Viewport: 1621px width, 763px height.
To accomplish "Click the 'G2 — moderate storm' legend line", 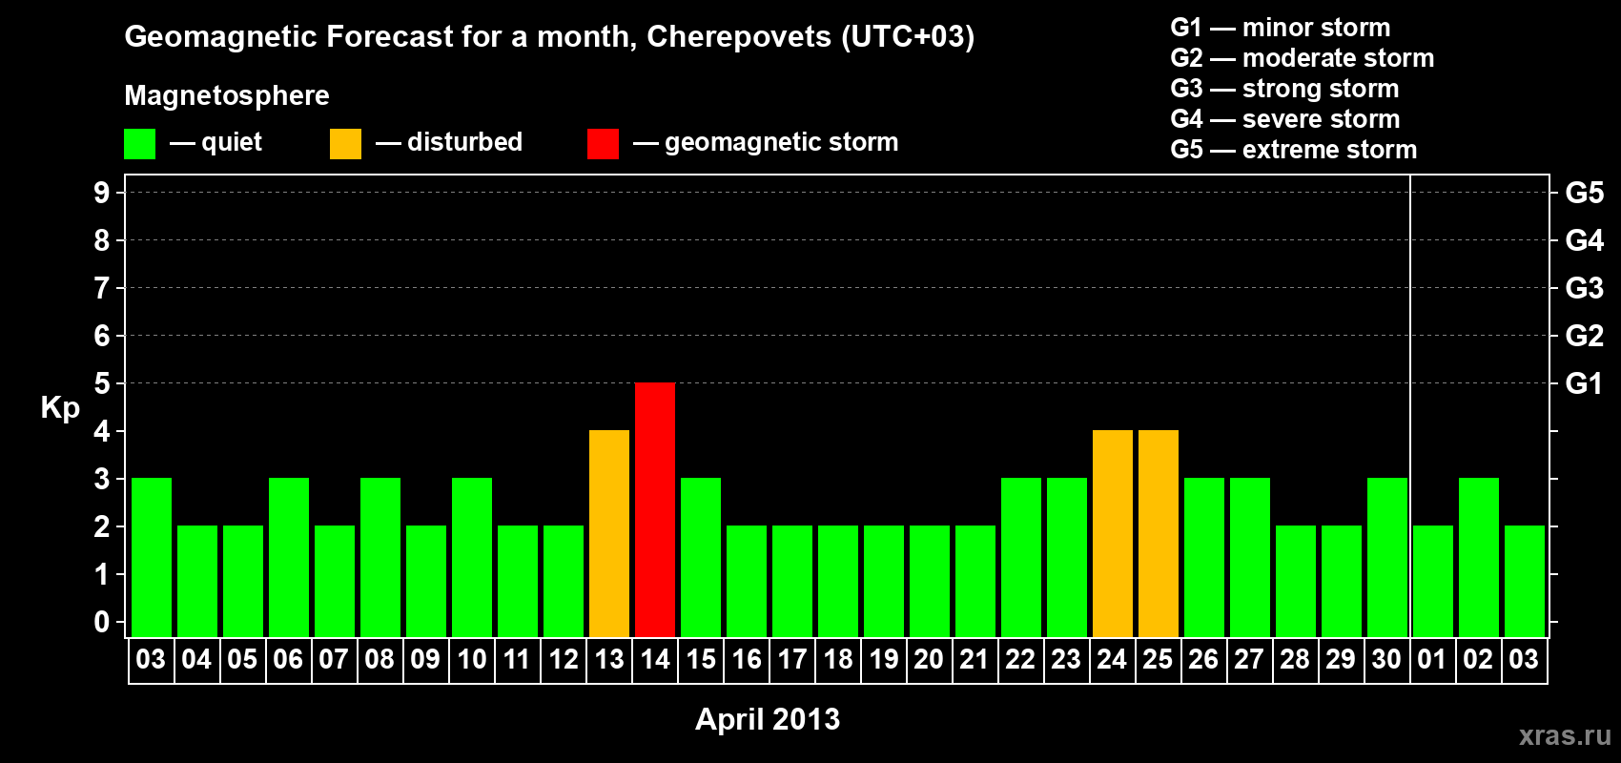I will click(x=1302, y=58).
